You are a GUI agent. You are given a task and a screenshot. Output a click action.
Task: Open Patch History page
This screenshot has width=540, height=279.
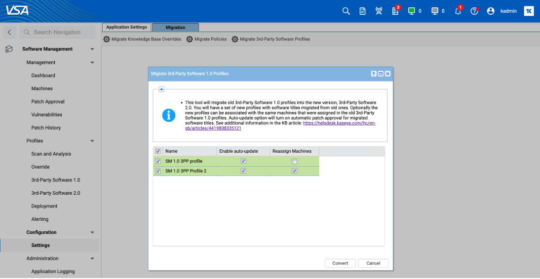pos(46,128)
